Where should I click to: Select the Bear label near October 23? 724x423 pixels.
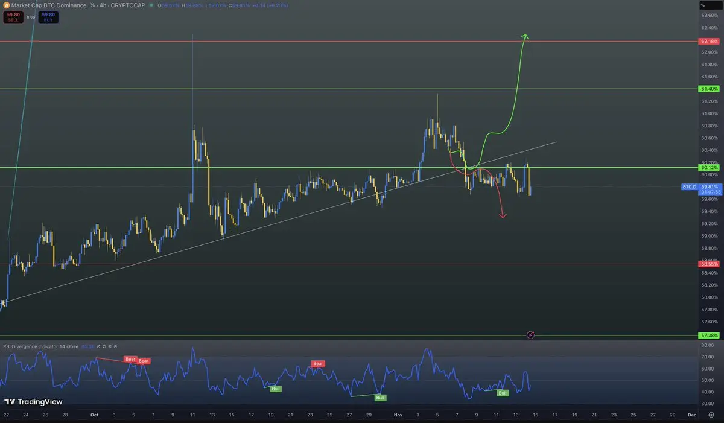(318, 363)
